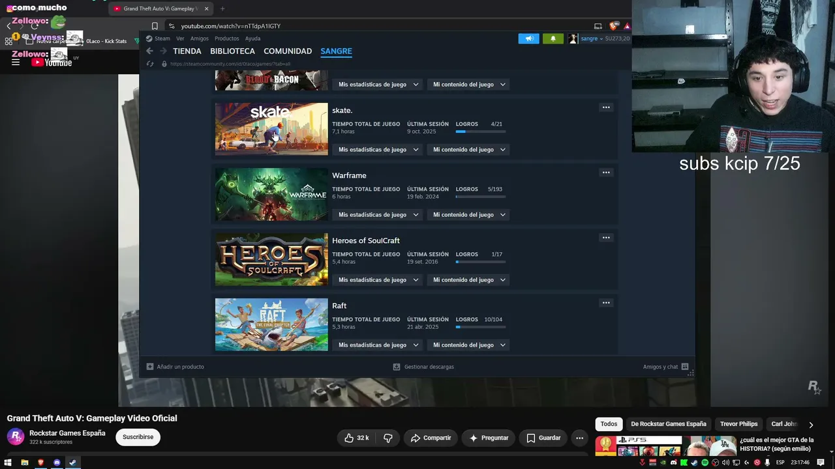Click the Warframe achievements progress bar
Image resolution: width=835 pixels, height=469 pixels.
(481, 197)
